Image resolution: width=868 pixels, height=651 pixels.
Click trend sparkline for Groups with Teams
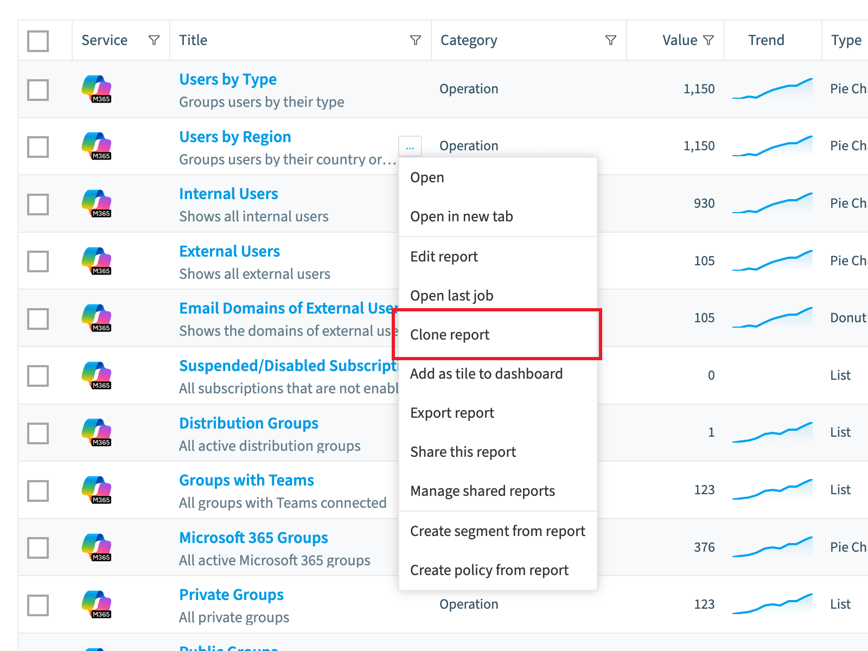click(x=773, y=489)
